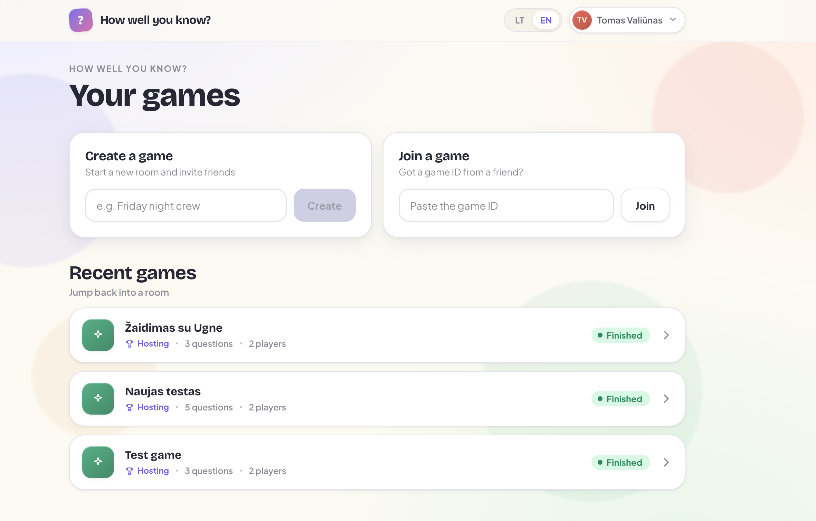Click the trophy icon under Test game
Screen dimensions: 816x521
(130, 471)
